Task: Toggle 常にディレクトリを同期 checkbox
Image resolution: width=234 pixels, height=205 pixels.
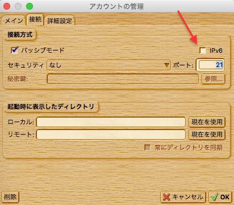Action: (147, 147)
